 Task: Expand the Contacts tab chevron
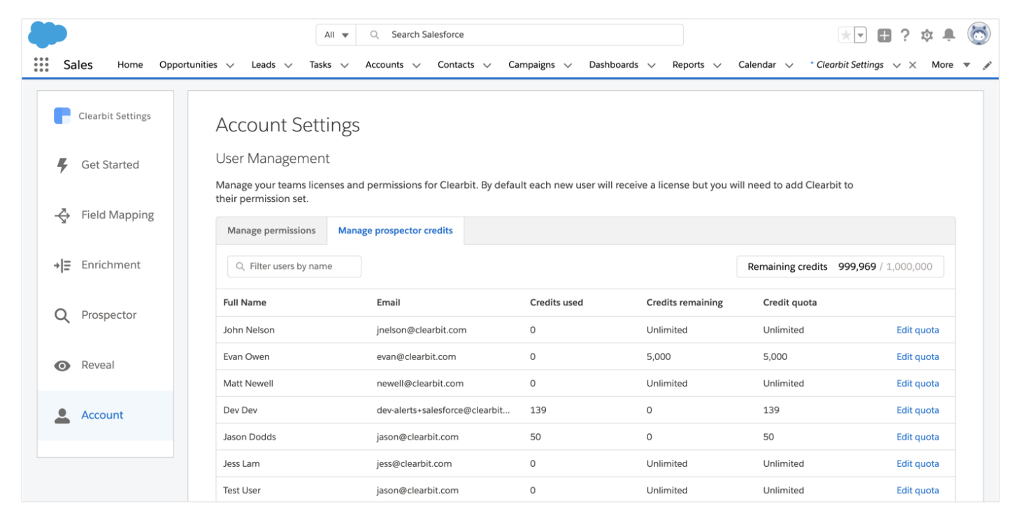(x=487, y=65)
